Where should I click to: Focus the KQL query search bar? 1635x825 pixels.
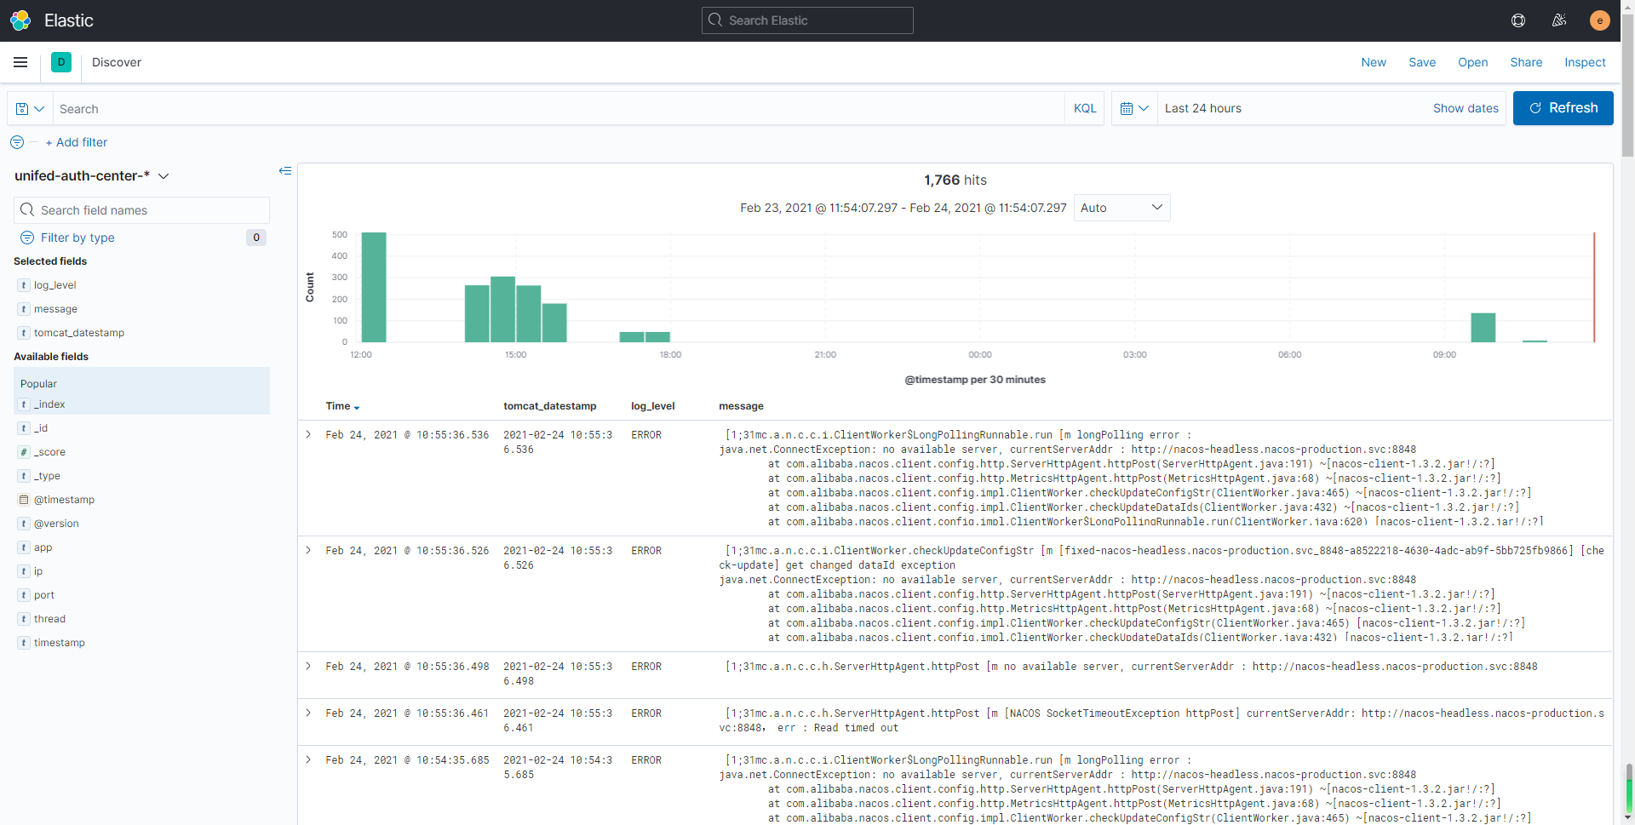coord(559,109)
